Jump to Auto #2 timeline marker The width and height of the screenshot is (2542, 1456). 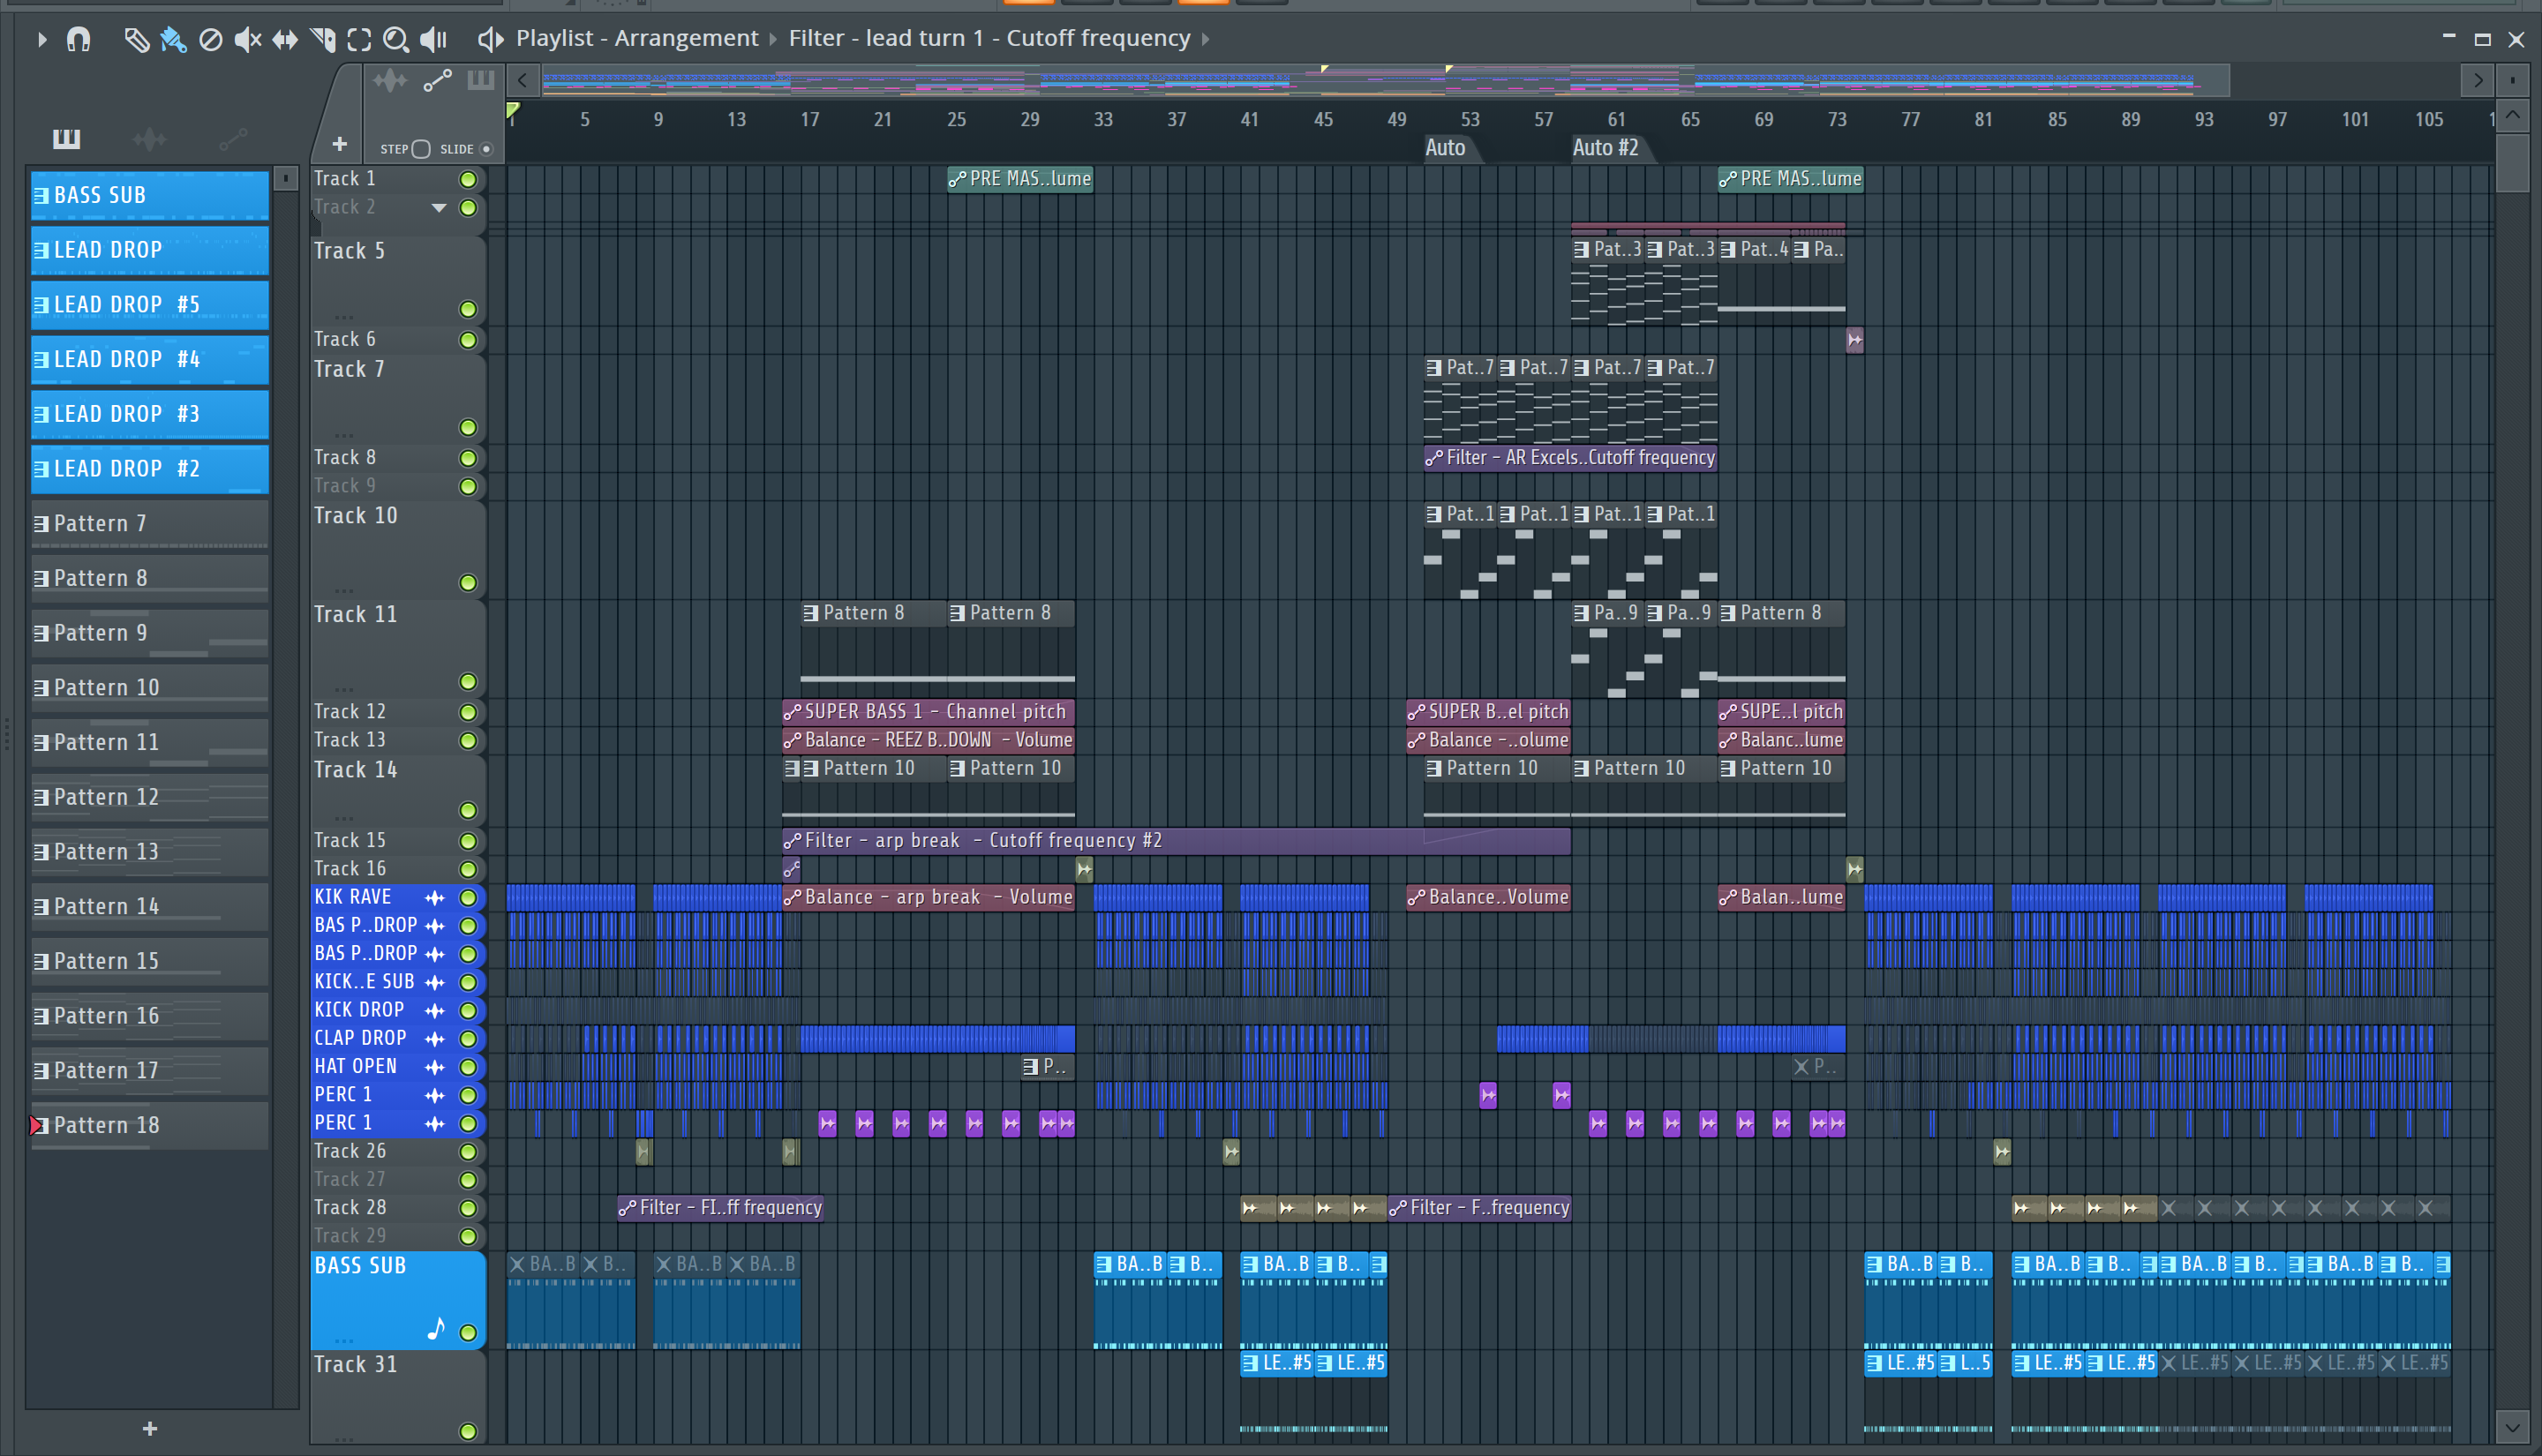tap(1605, 148)
